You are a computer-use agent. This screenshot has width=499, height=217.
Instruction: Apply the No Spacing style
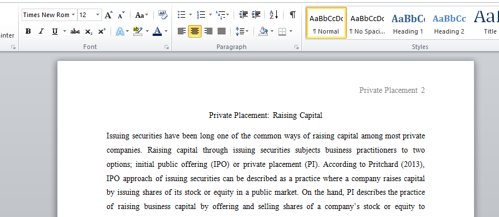367,23
